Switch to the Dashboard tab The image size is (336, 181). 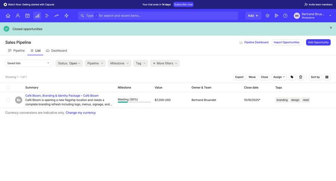pyautogui.click(x=56, y=50)
